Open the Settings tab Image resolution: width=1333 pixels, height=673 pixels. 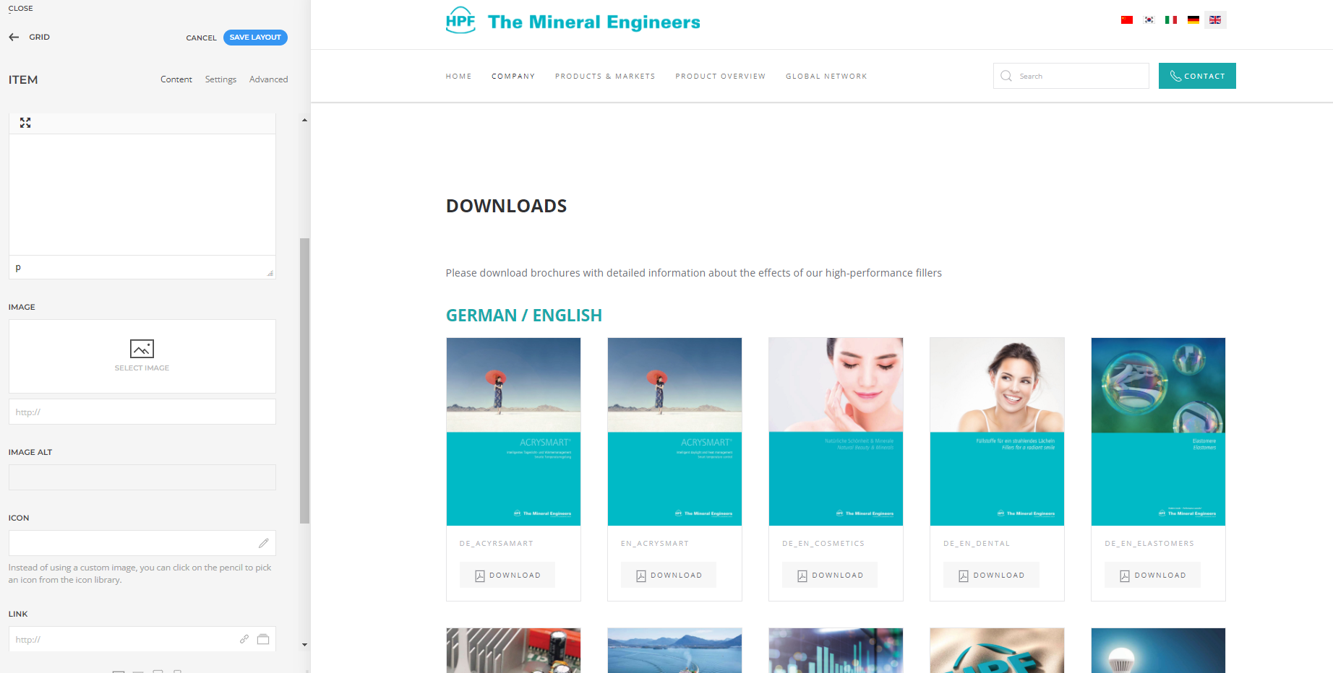point(220,79)
